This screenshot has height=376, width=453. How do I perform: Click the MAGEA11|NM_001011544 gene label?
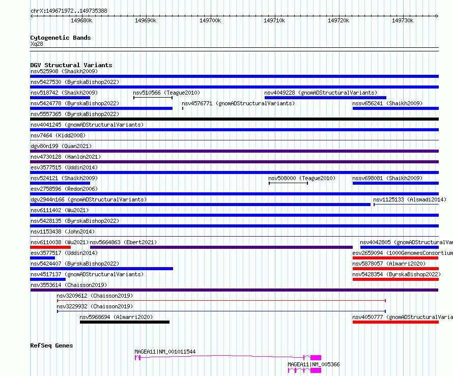(x=165, y=352)
